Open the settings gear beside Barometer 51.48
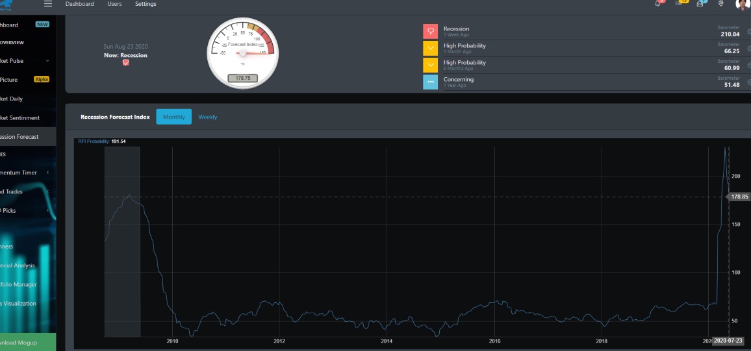This screenshot has width=751, height=351. 748,82
